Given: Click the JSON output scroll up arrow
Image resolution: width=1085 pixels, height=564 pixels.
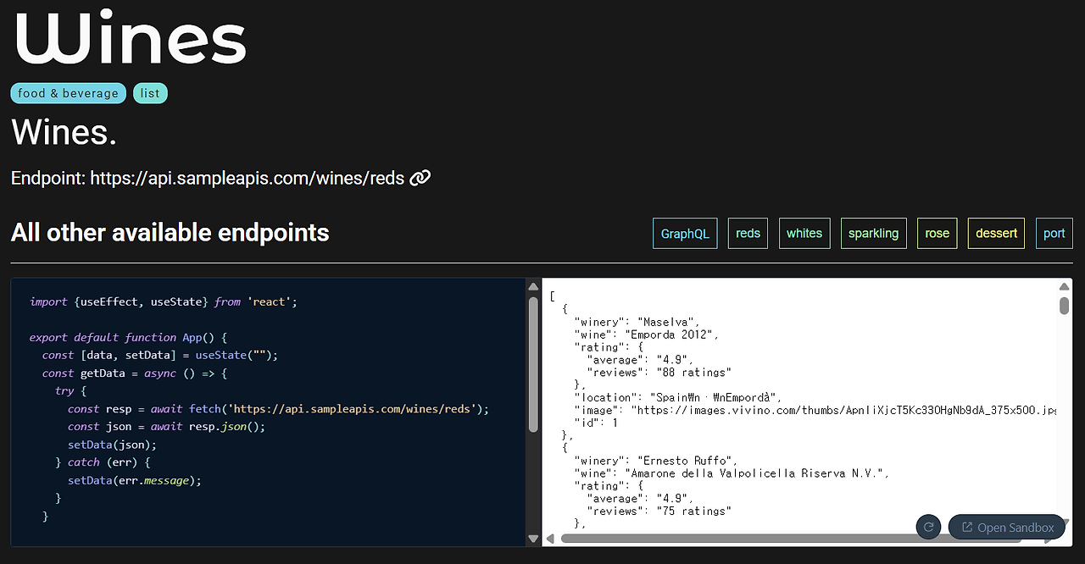Looking at the screenshot, I should [x=1064, y=287].
